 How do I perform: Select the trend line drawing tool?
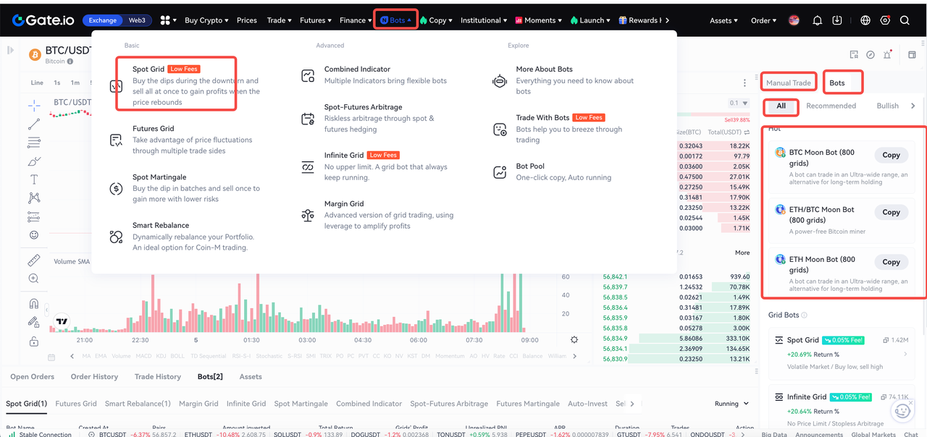coord(33,124)
